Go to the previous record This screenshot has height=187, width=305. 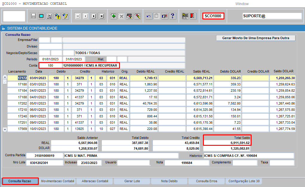pyautogui.click(x=86, y=16)
